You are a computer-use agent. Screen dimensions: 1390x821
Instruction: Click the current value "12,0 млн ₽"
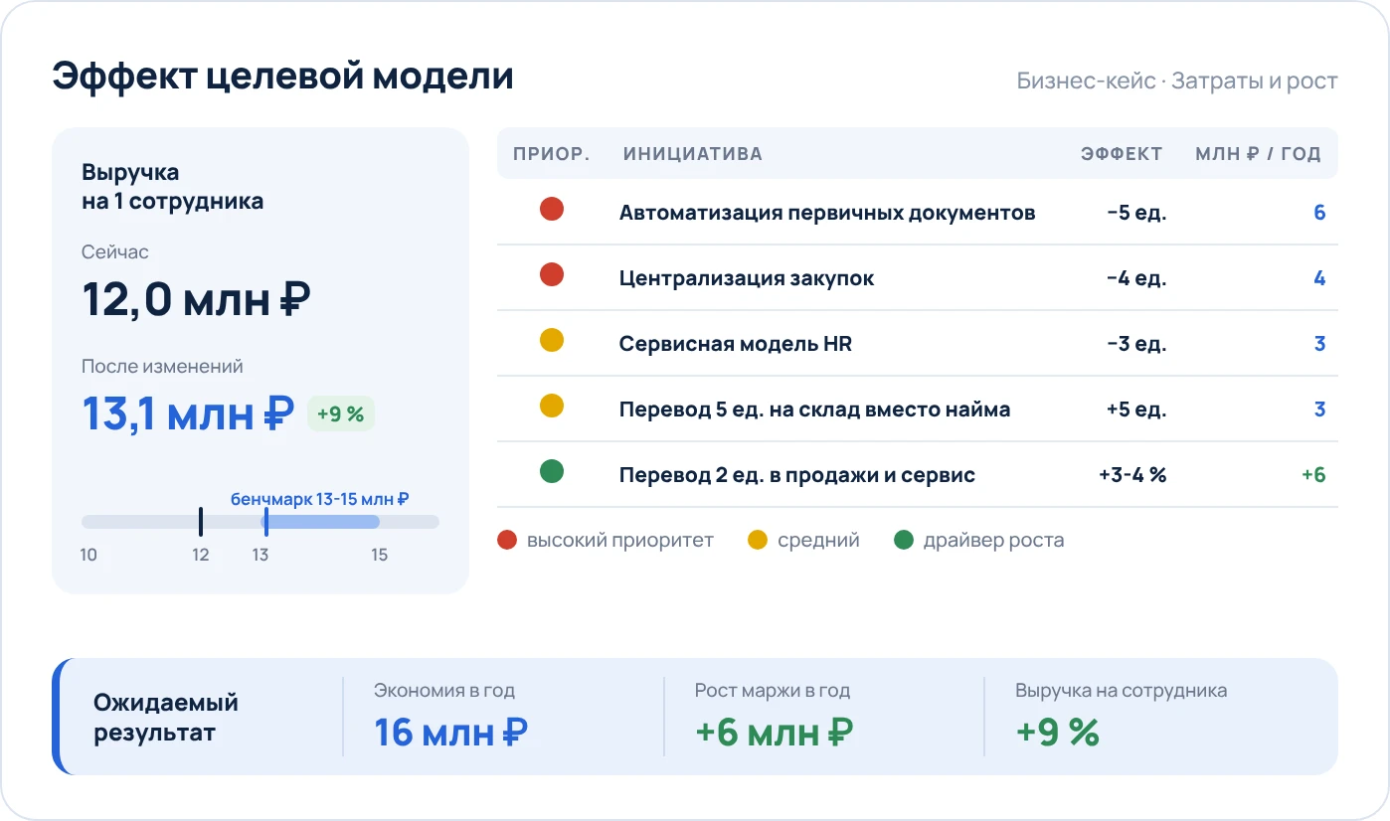[x=196, y=299]
